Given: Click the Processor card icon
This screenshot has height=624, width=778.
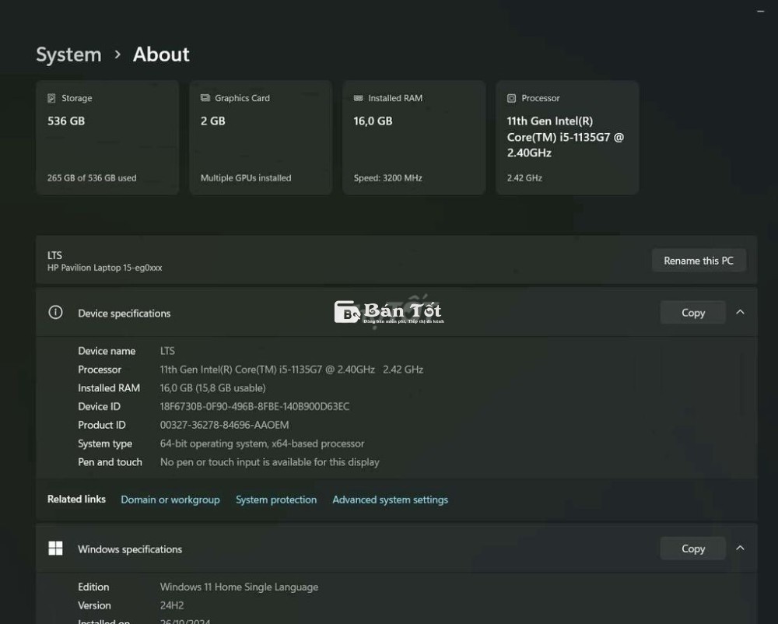Looking at the screenshot, I should coord(512,98).
